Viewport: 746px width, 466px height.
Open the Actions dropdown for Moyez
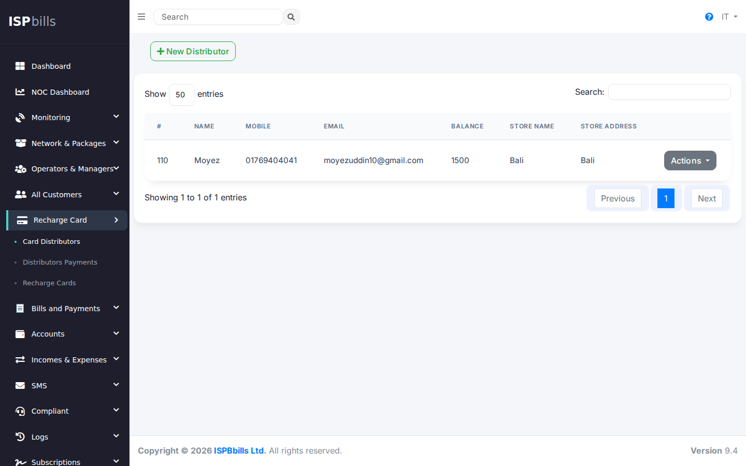(690, 161)
